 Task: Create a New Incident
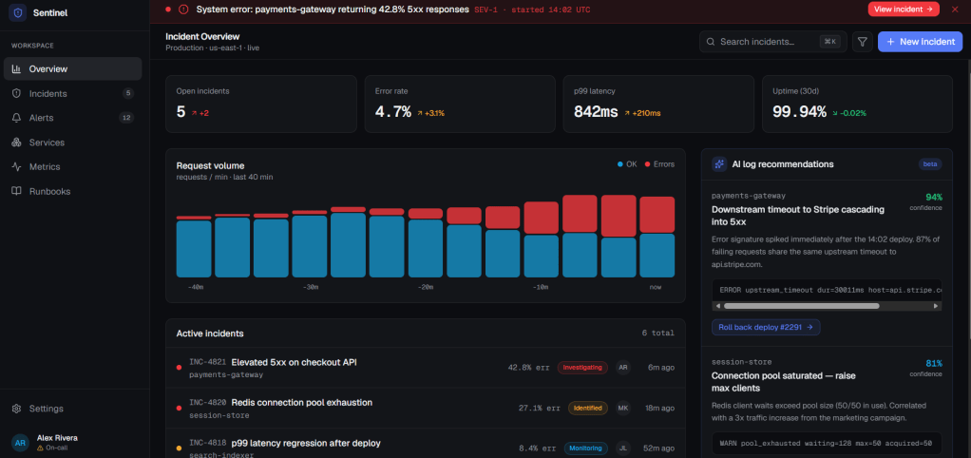[x=921, y=42]
